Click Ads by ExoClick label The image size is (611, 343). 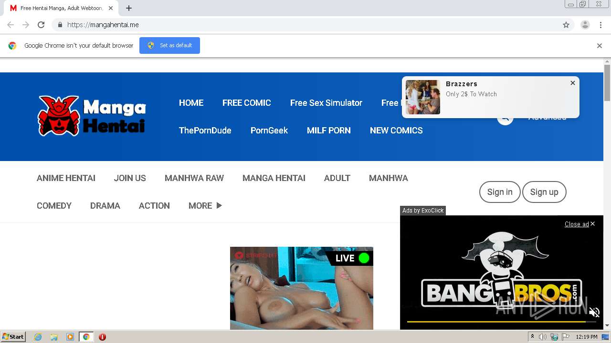[423, 211]
